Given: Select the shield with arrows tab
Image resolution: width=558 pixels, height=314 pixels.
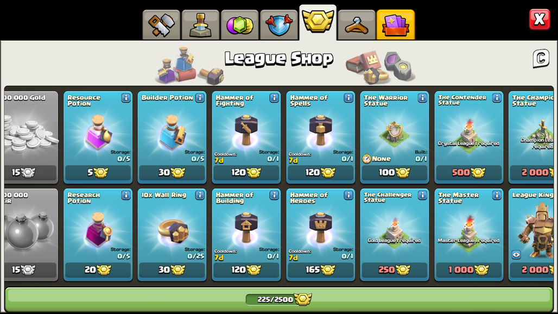Looking at the screenshot, I should click(278, 25).
